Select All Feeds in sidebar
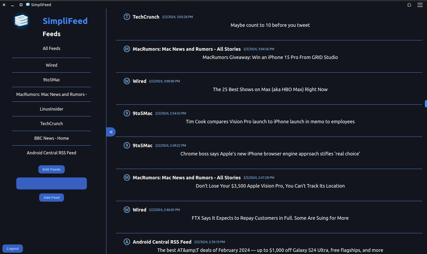The height and width of the screenshot is (254, 427). [51, 48]
